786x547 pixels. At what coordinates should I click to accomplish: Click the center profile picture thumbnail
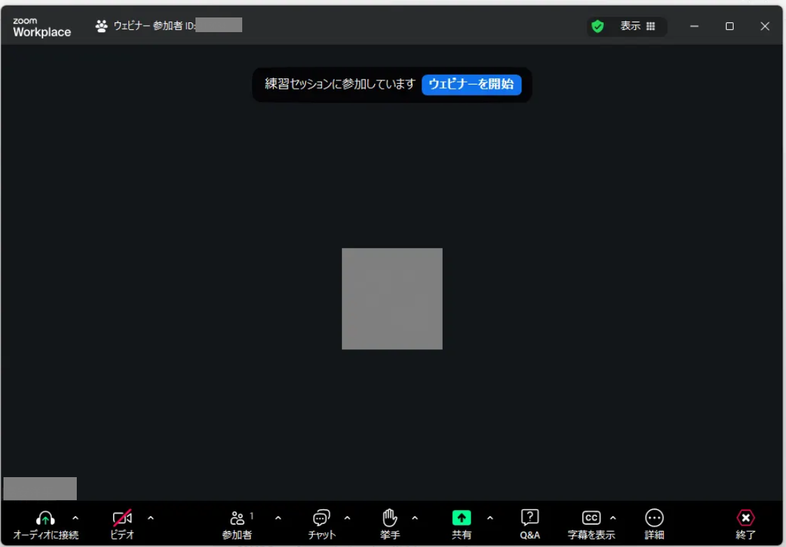point(392,298)
